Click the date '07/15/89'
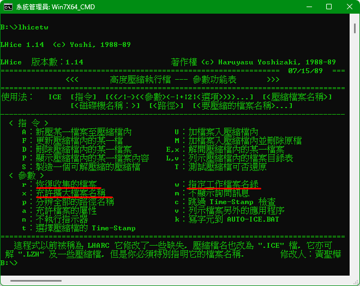Viewport: 360px width, 286px height. (x=305, y=71)
